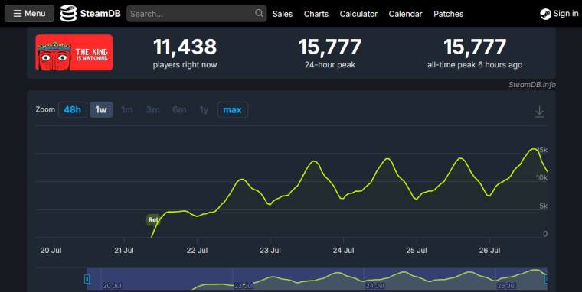Open the Patches page
The image size is (582, 292).
click(449, 14)
